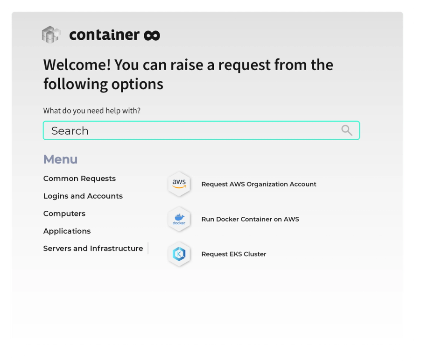Select the Computers menu category
This screenshot has height=364, width=422.
tap(64, 214)
